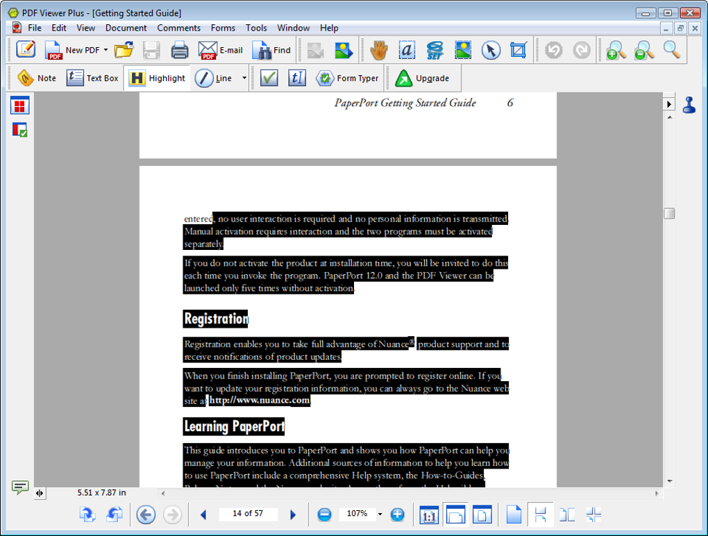The image size is (708, 536).
Task: Open the File menu
Action: point(34,28)
